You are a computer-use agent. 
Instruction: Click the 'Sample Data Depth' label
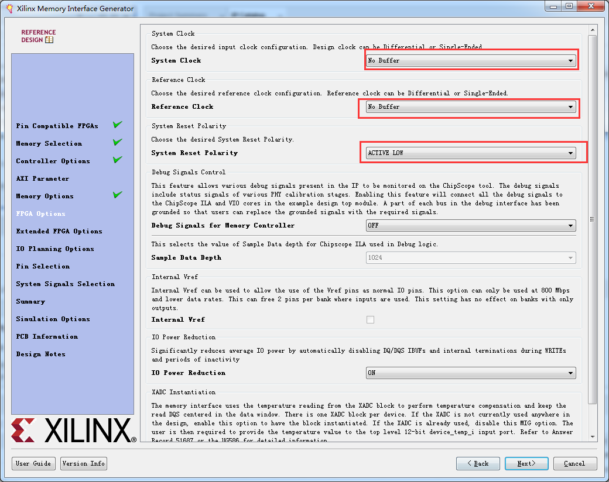tap(186, 258)
